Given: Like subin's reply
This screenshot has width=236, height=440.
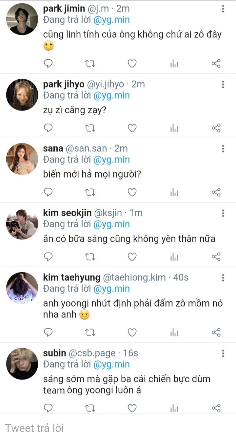Looking at the screenshot, I should (x=132, y=408).
